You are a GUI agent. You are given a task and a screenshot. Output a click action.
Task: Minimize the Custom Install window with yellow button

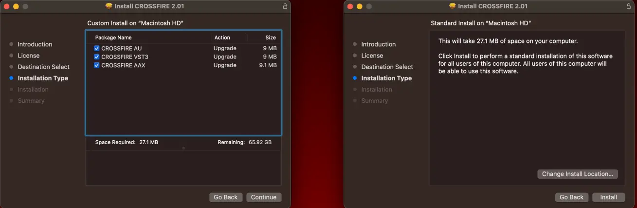coord(16,6)
